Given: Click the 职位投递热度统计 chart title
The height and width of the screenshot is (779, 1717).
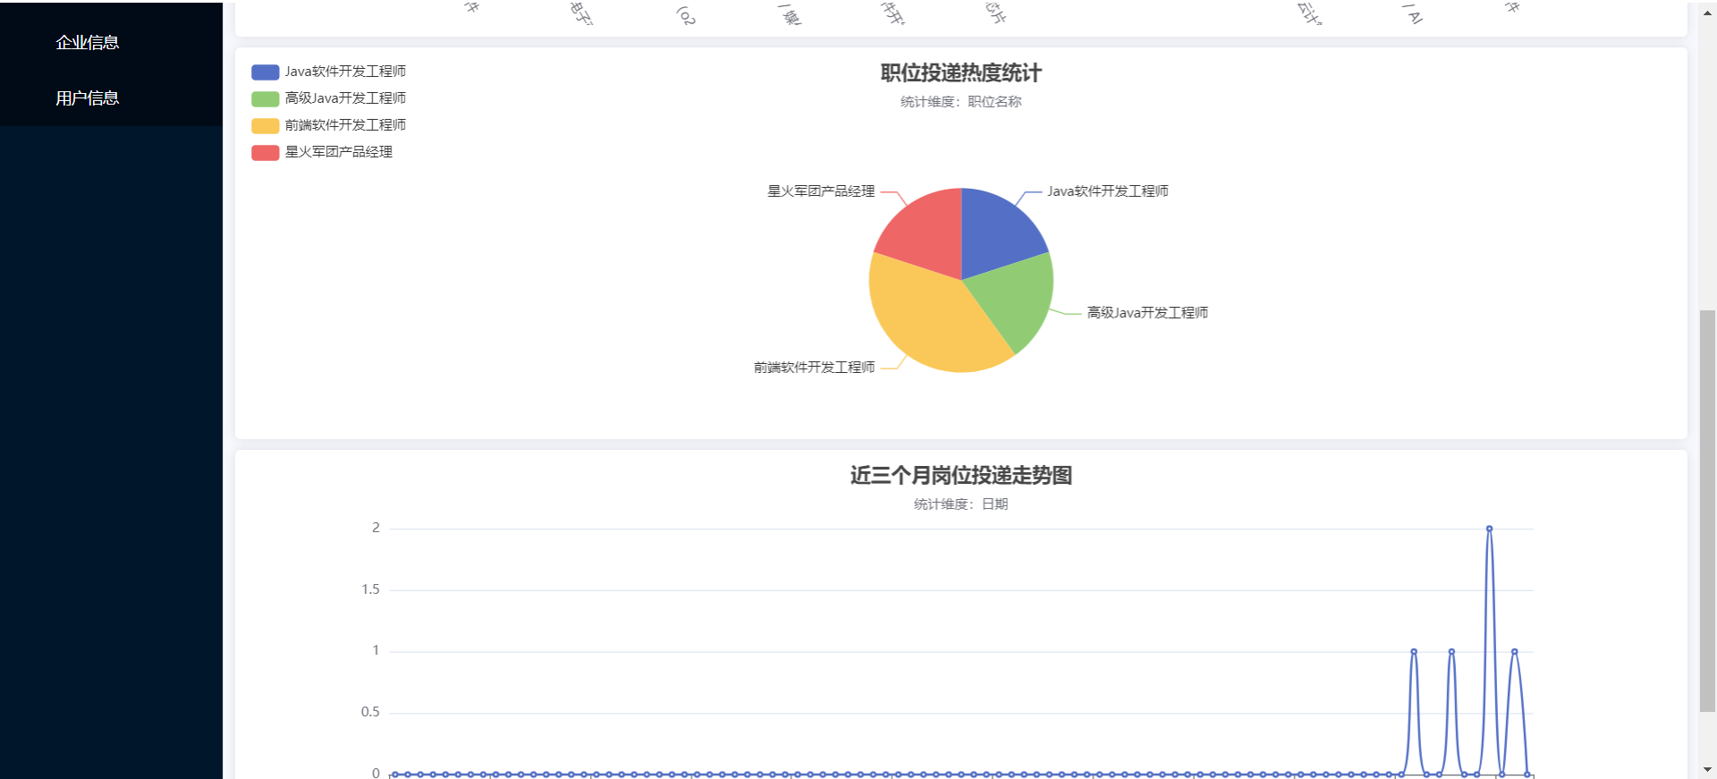Looking at the screenshot, I should pyautogui.click(x=961, y=73).
